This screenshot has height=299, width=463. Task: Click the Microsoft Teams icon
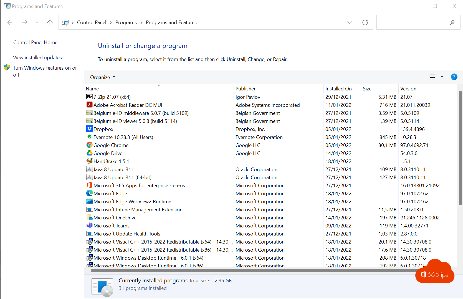pos(89,225)
